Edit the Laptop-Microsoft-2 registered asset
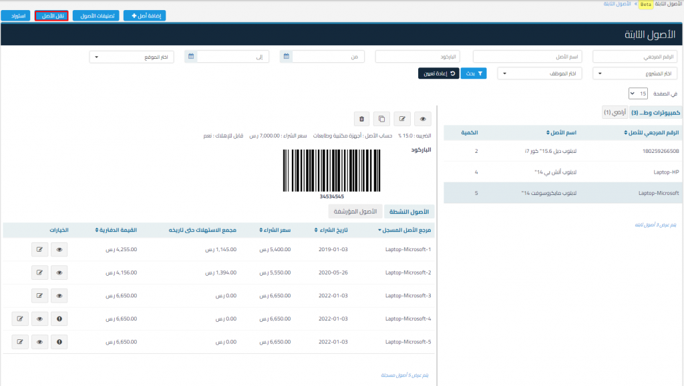 pyautogui.click(x=39, y=272)
